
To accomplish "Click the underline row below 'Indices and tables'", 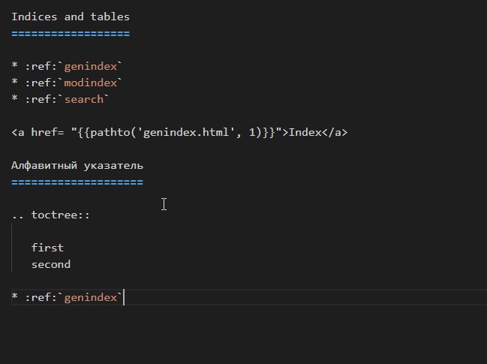I will [x=71, y=34].
